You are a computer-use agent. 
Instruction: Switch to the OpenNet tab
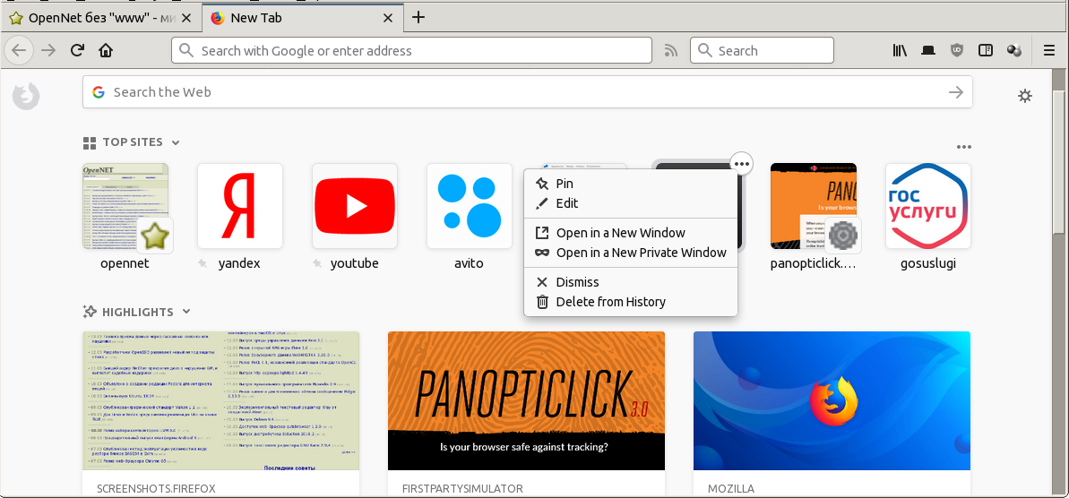[x=99, y=17]
